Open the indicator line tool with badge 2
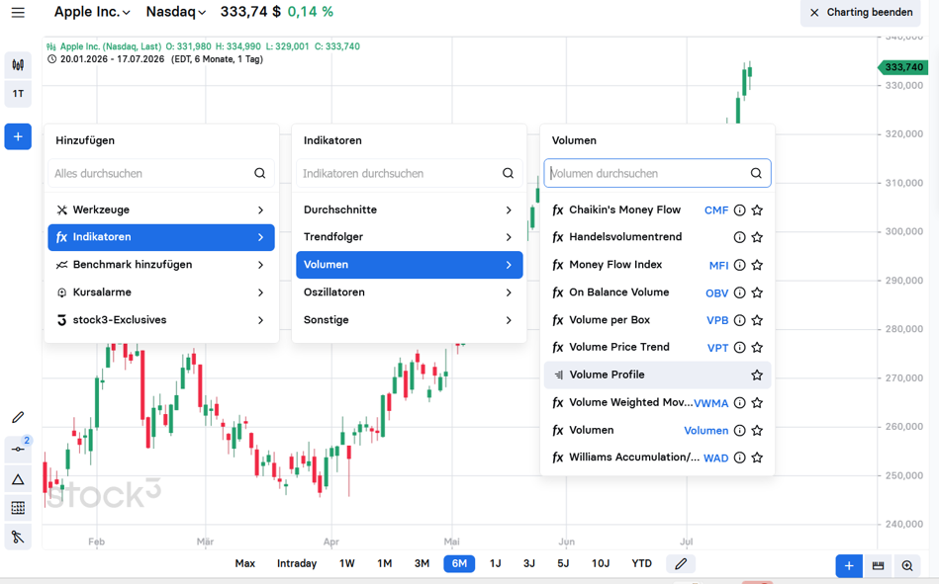Screen dimensions: 939x584 18,449
